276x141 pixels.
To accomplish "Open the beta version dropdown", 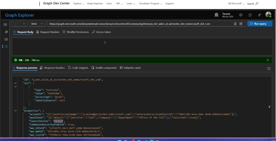I will pos(37,24).
